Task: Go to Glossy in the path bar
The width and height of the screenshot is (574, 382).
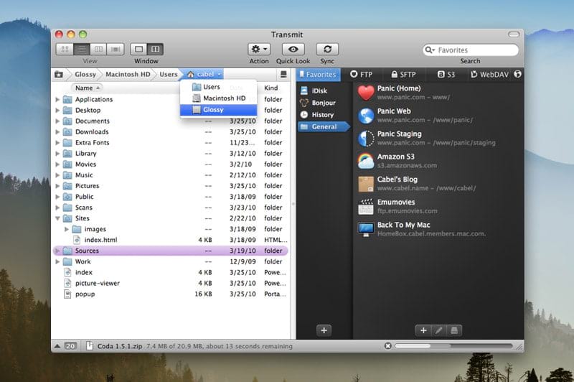Action: (x=85, y=75)
